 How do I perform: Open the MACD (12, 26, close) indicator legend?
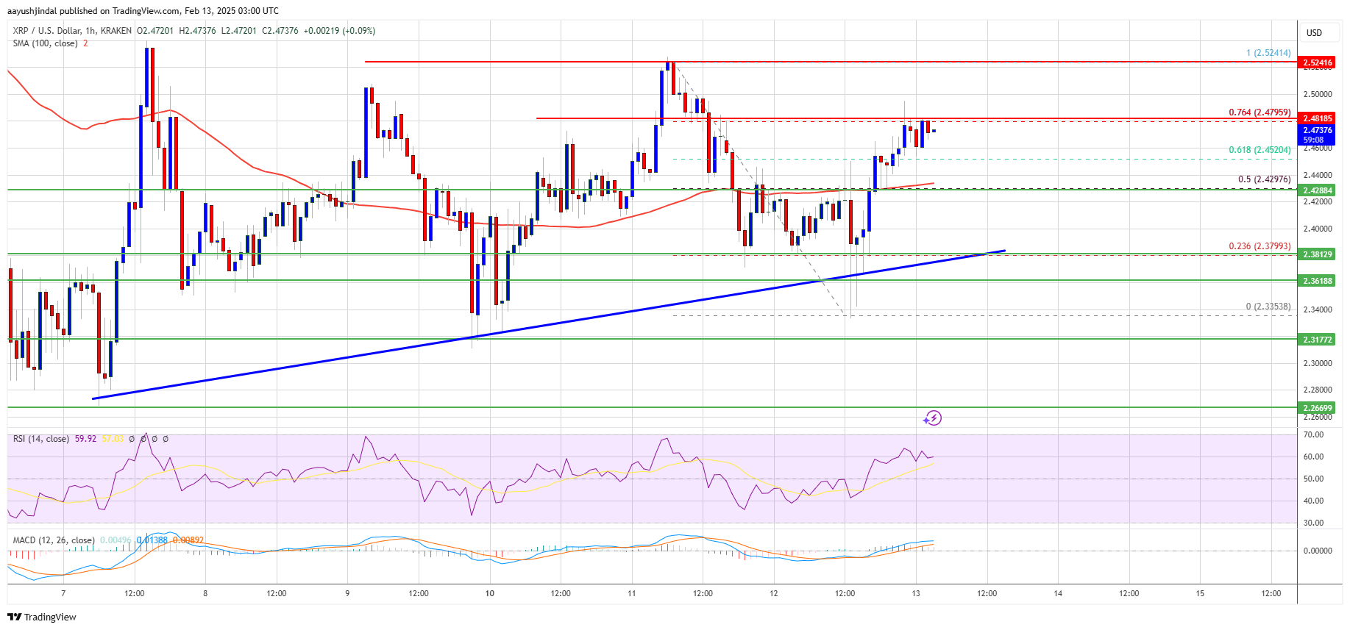54,540
